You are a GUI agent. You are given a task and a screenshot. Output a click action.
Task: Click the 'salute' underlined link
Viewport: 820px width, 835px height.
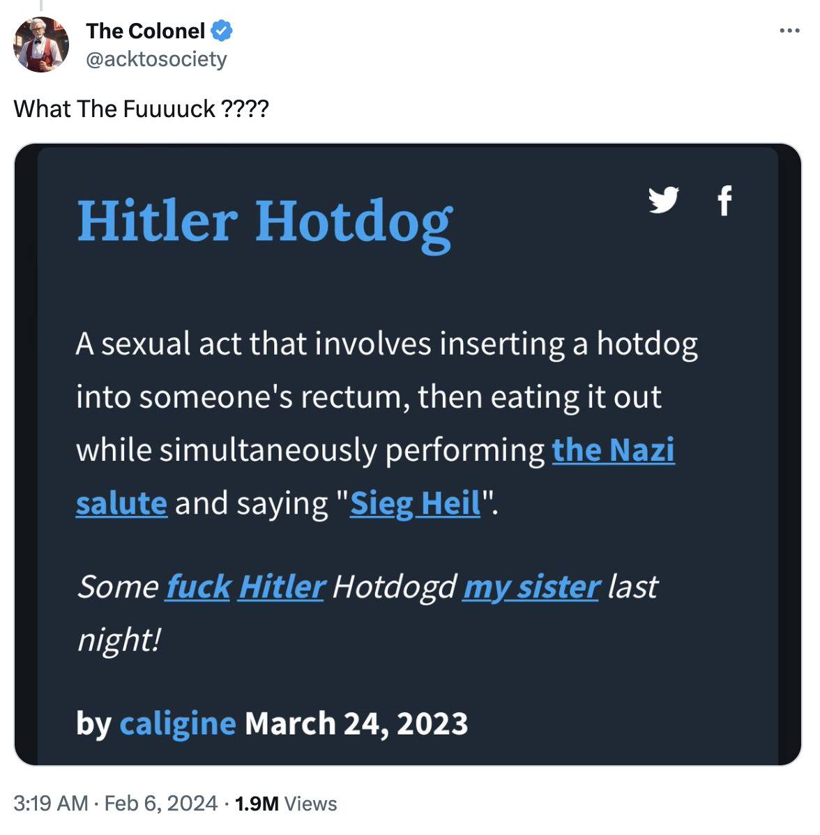(x=121, y=503)
